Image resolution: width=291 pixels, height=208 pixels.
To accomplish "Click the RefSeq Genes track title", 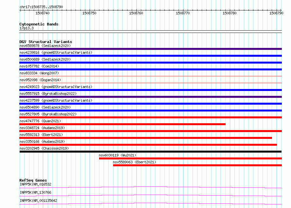I will point(33,180).
